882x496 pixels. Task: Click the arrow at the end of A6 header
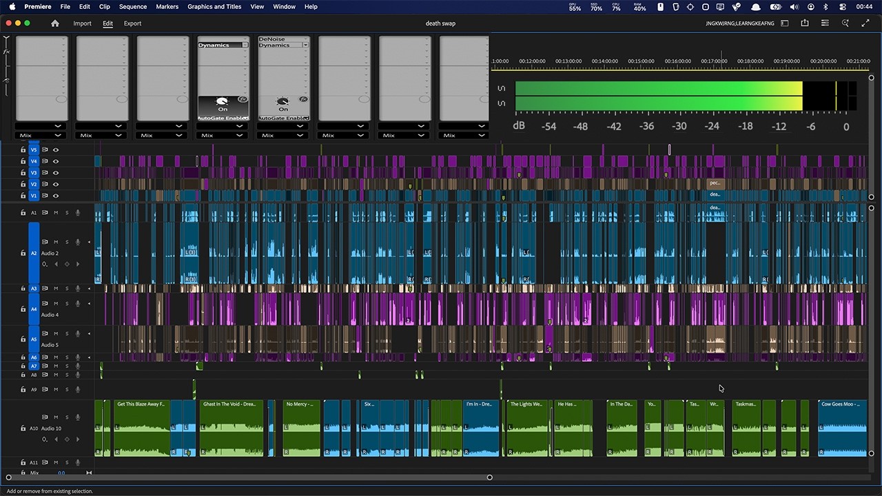[89, 358]
